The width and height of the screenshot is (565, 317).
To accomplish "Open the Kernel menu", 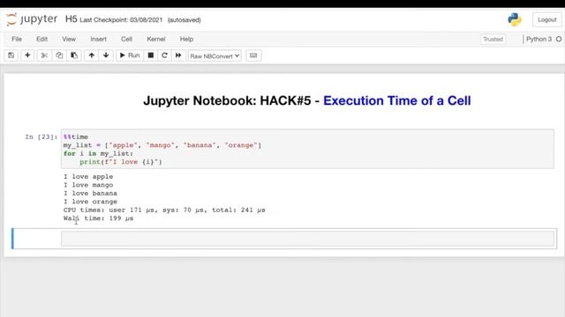I will tap(156, 39).
